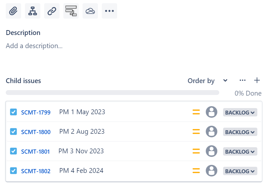
Task: Toggle the checkbox icon for SCMT-1802
Action: click(13, 171)
